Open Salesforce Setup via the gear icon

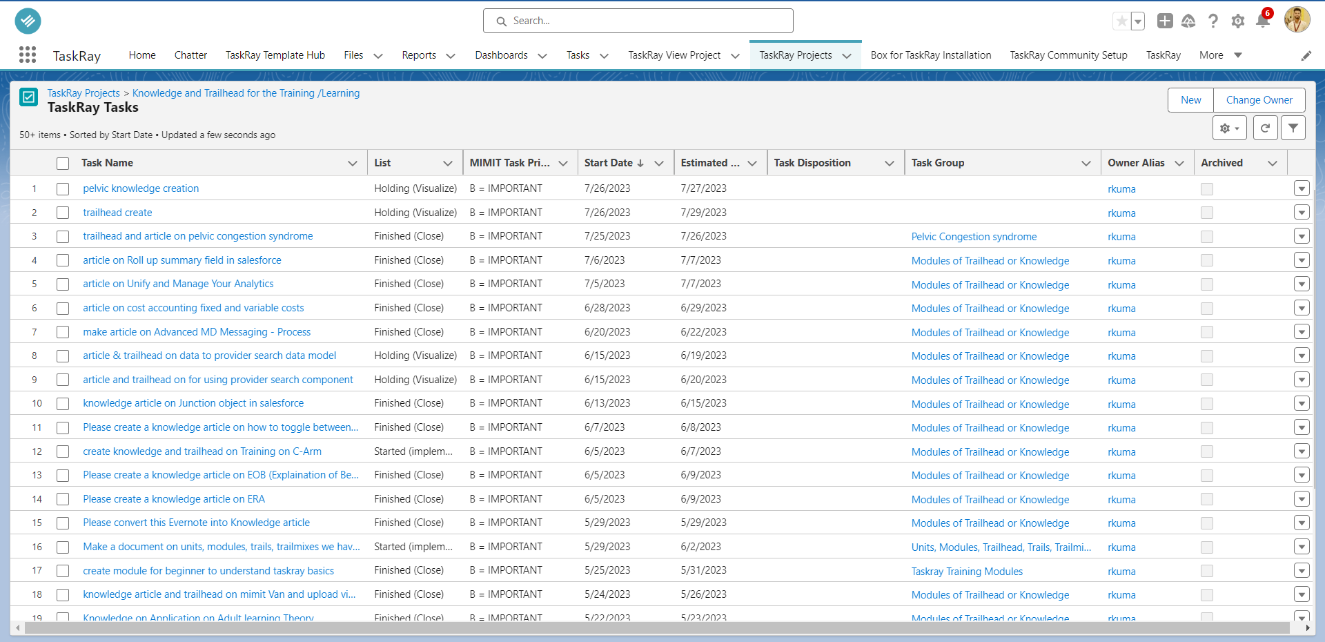pyautogui.click(x=1237, y=21)
